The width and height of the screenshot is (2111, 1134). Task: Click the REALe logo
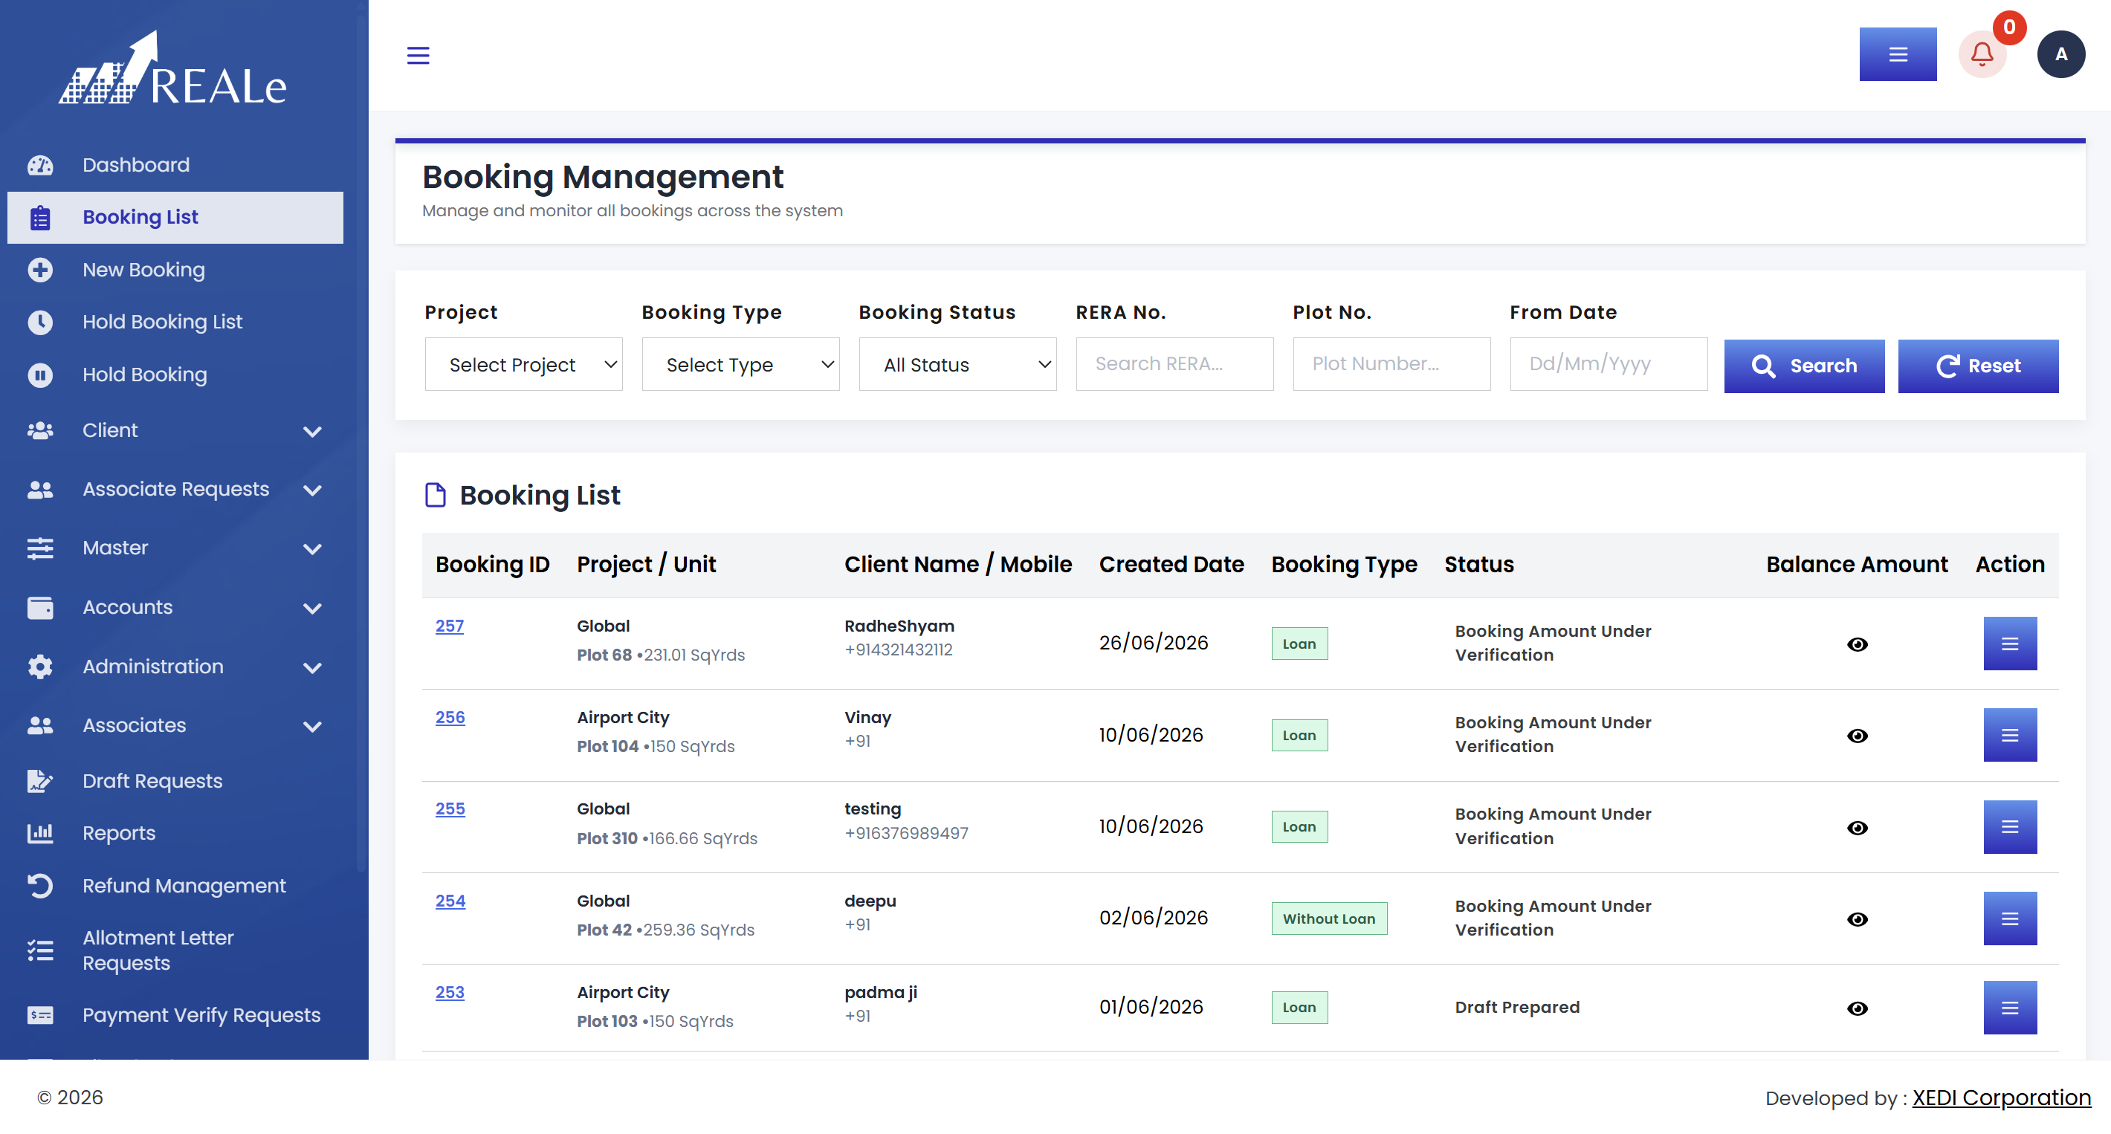point(172,69)
